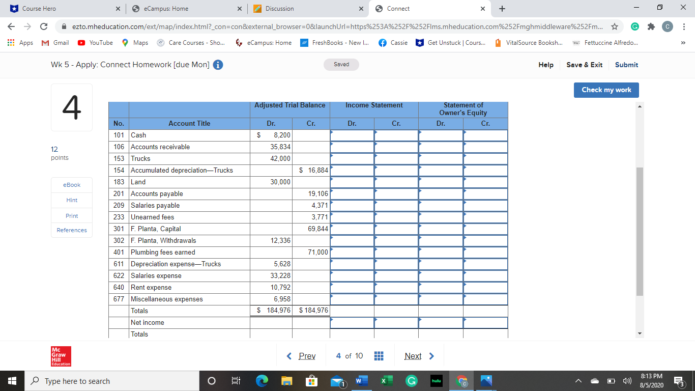695x391 pixels.
Task: Reload the page with refresh icon
Action: click(x=44, y=26)
